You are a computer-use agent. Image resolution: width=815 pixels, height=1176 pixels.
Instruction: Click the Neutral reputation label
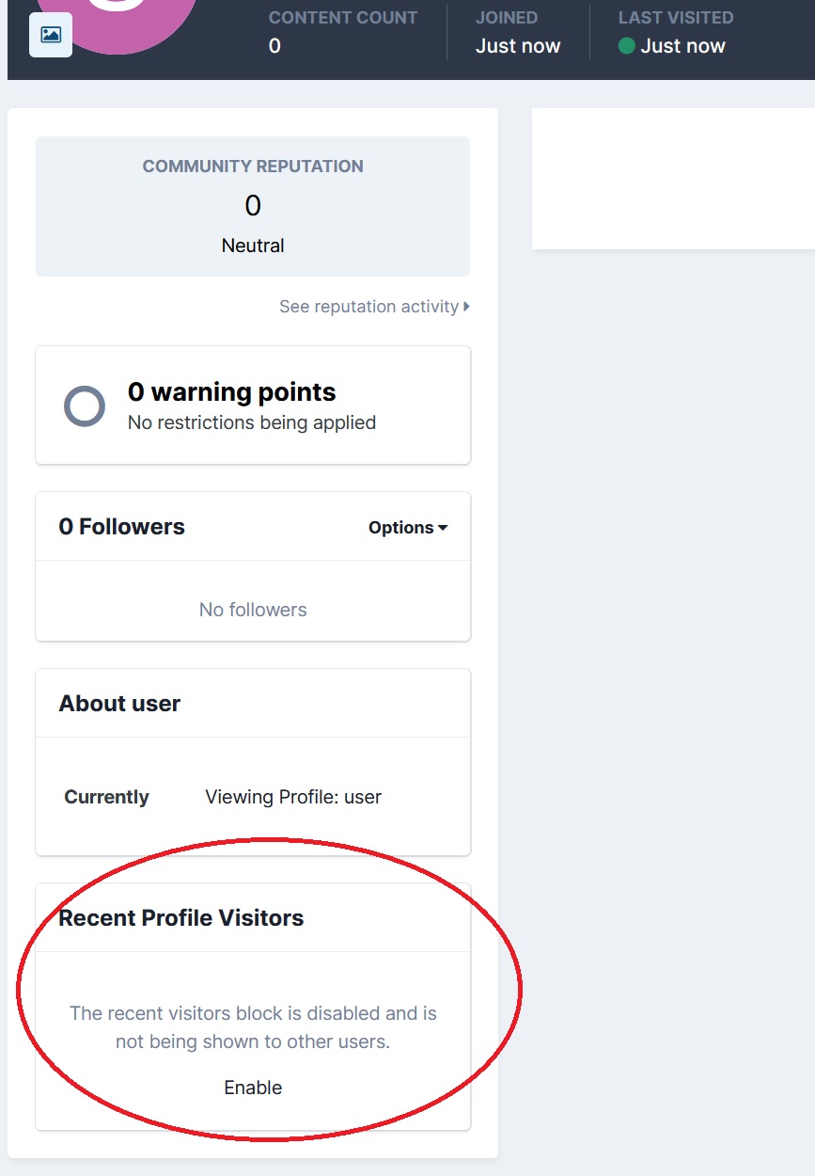pyautogui.click(x=253, y=246)
